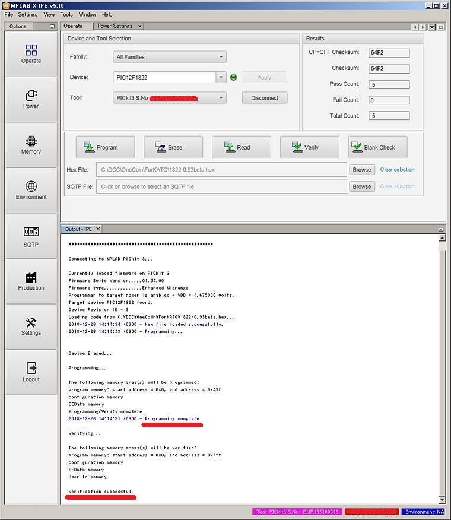
Task: Click the MPLAB X IPE title icon
Action: point(6,5)
